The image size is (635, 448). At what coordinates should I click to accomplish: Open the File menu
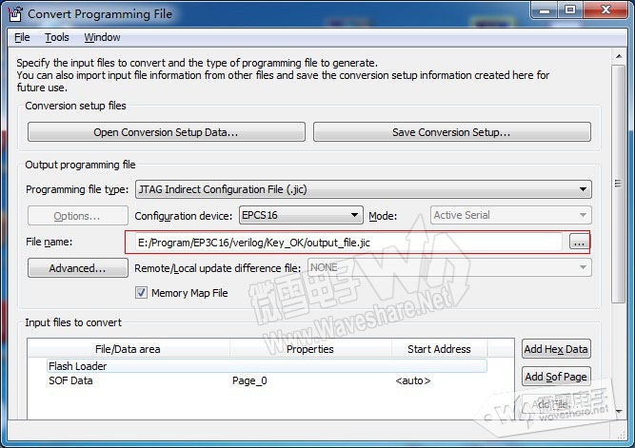(22, 38)
